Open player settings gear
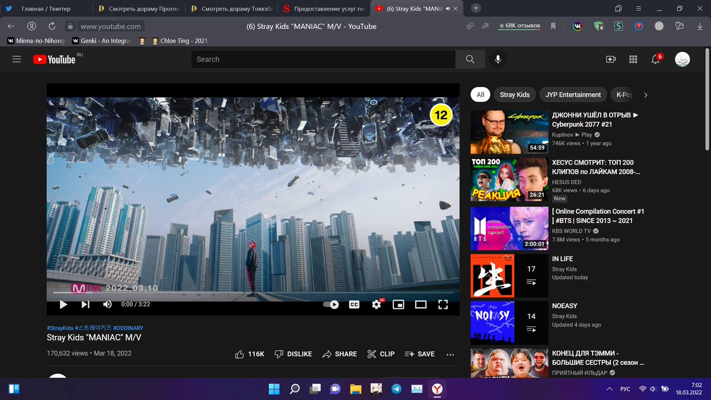This screenshot has height=400, width=711. coord(376,305)
